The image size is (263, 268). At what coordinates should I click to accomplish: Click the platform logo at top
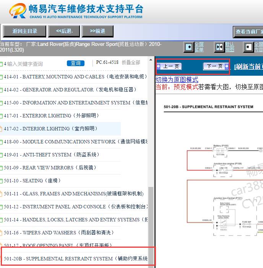[x=76, y=11]
